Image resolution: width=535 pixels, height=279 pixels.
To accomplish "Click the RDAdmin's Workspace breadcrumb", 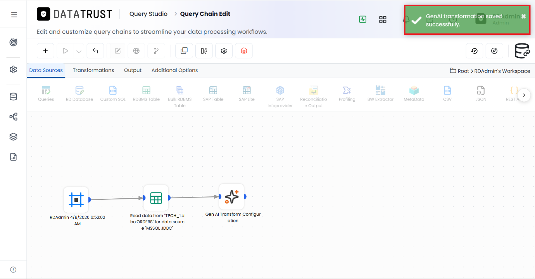I will click(502, 71).
